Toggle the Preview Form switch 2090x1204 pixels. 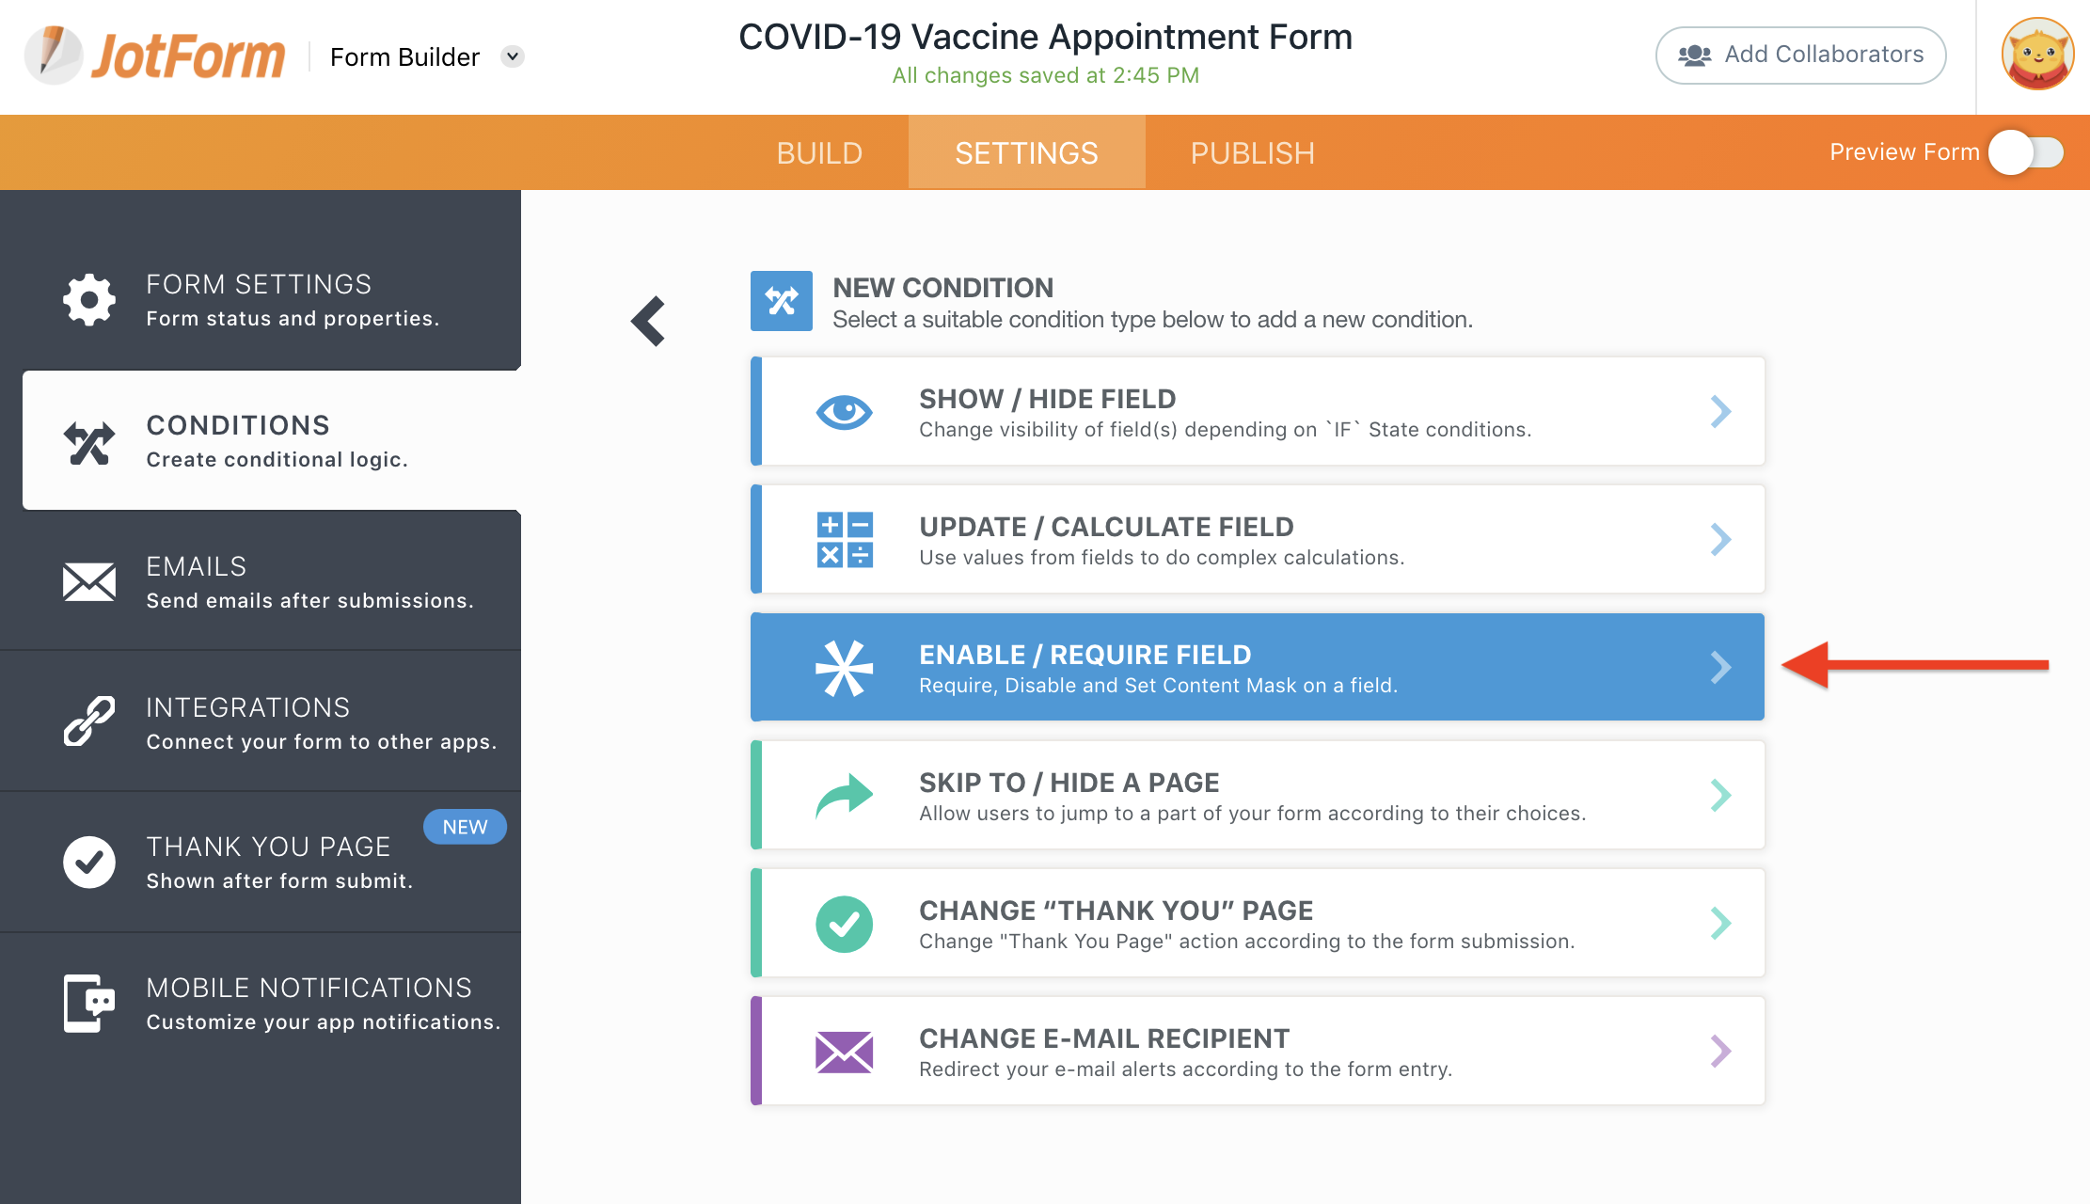tap(2026, 152)
